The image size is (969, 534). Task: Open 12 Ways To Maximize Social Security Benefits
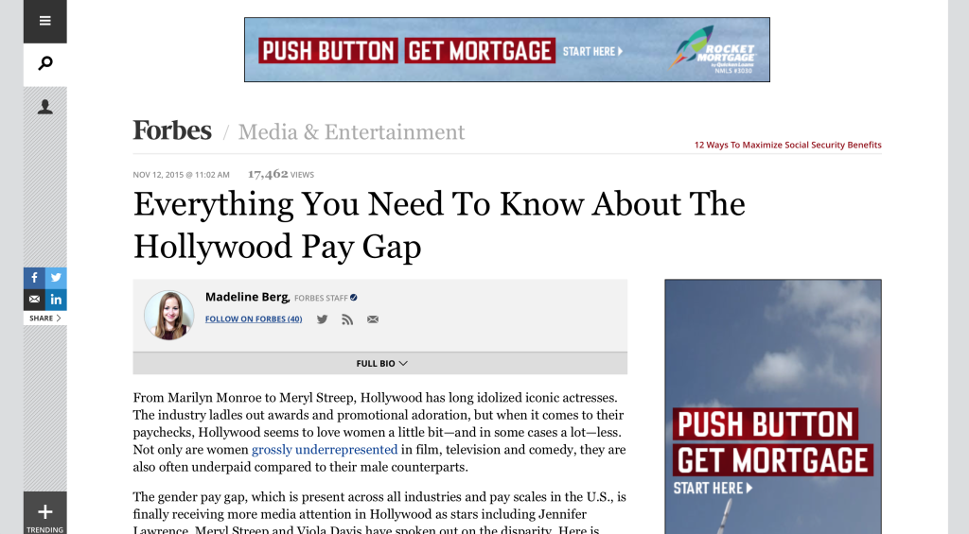click(x=788, y=145)
